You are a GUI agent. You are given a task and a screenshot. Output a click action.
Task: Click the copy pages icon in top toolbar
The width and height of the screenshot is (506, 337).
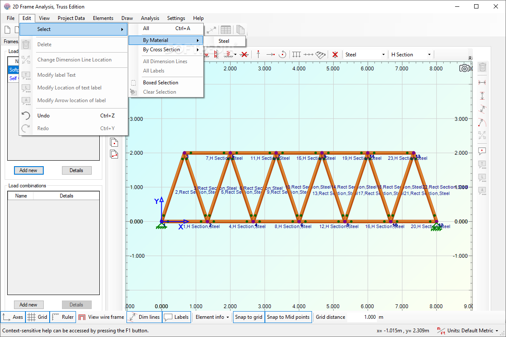point(240,30)
